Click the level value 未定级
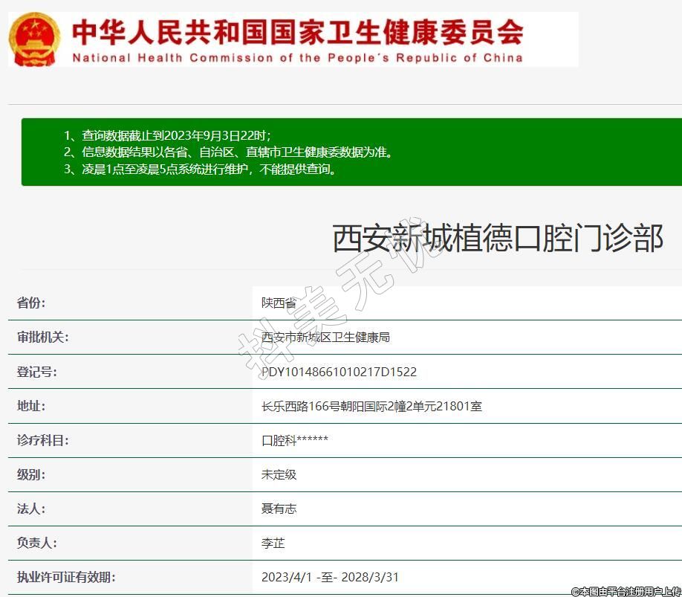The height and width of the screenshot is (597, 682). point(279,474)
